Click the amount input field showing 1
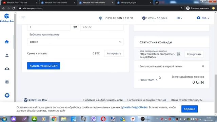The image size is (217, 122). (49, 27)
